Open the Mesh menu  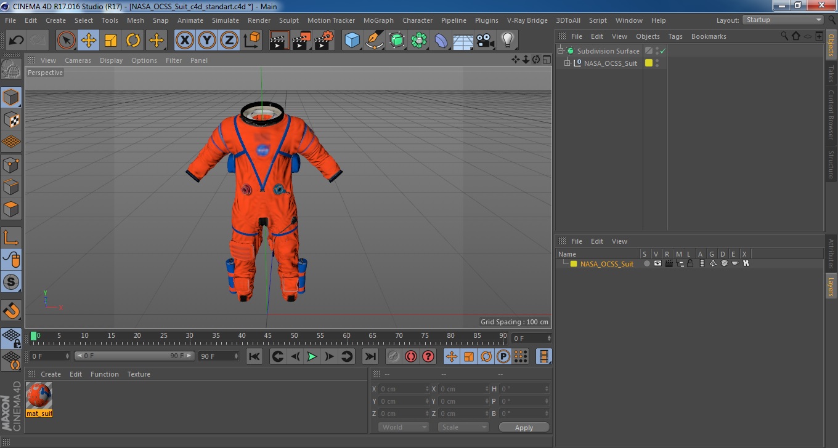point(135,20)
